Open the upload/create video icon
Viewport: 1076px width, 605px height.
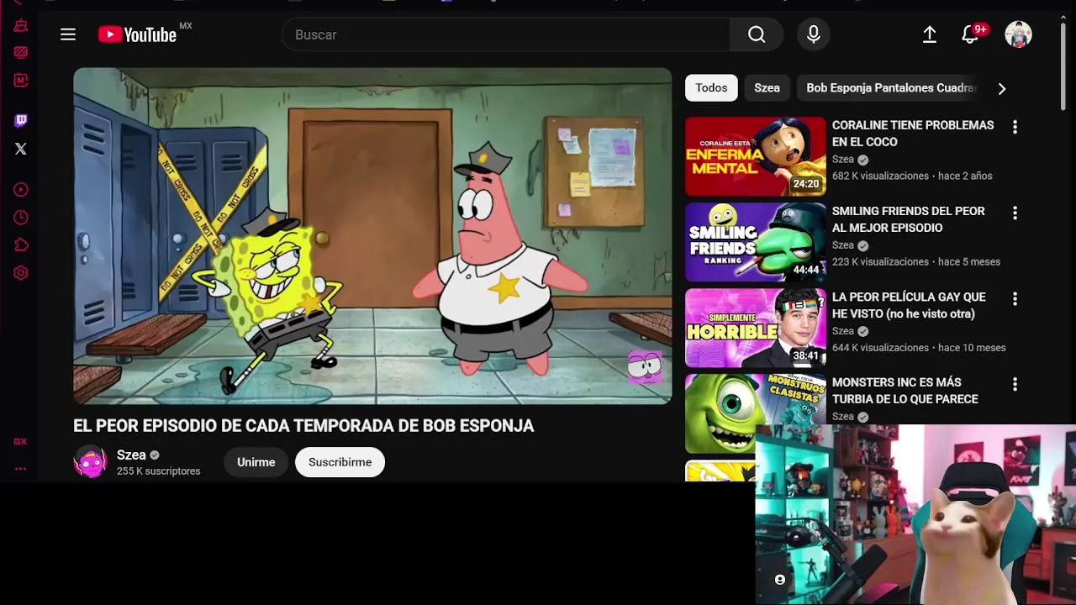pyautogui.click(x=929, y=34)
